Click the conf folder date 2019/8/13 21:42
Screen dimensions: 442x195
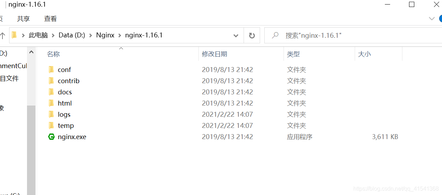[x=227, y=70]
